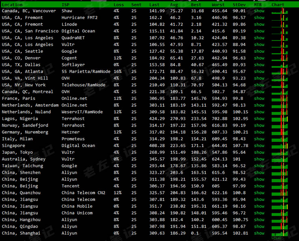
Task: Select 'China, Shenzhen' location text
Action: (21, 172)
